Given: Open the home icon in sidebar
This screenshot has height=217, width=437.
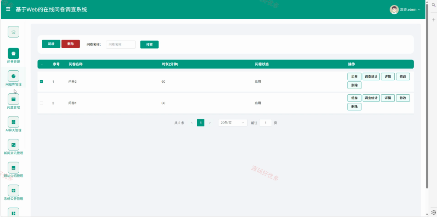Looking at the screenshot, I should (x=13, y=32).
